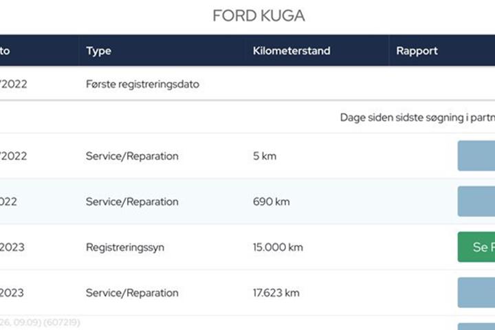Viewport: 495px width, 330px height.
Task: Click Service/Reparation in the 17.623 km row
Action: [132, 293]
